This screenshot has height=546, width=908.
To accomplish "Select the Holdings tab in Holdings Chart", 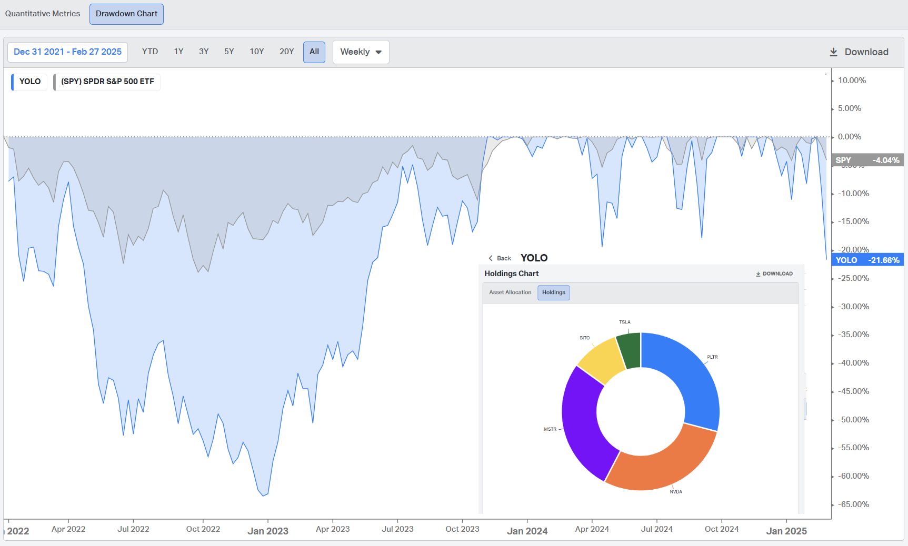I will tap(554, 292).
